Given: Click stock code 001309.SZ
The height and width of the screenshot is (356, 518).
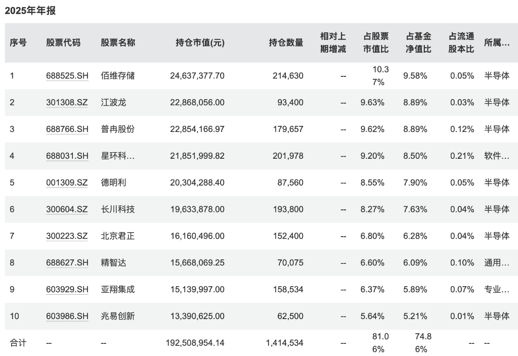Looking at the screenshot, I should pos(67,183).
